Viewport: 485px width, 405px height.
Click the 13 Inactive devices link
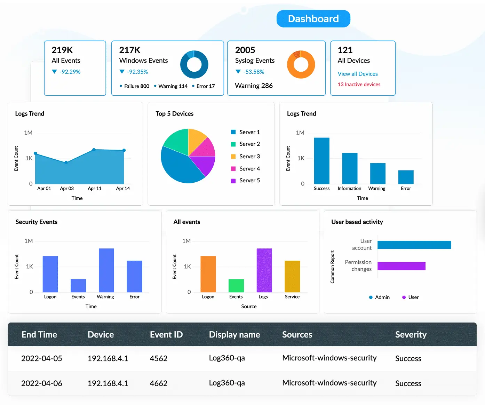point(359,85)
